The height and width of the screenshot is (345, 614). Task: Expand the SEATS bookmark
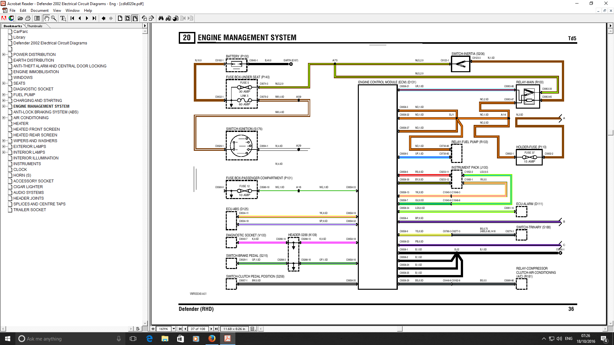click(x=4, y=83)
